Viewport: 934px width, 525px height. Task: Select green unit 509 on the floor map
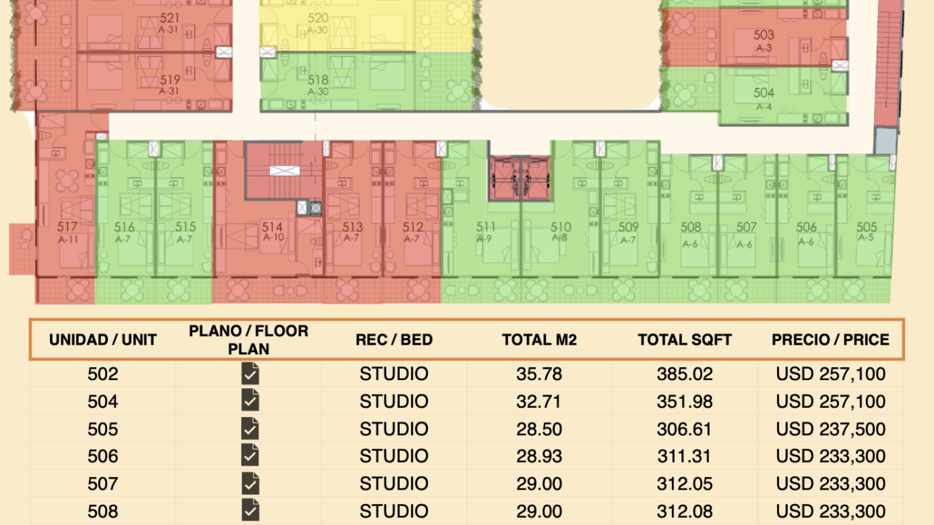pyautogui.click(x=628, y=221)
